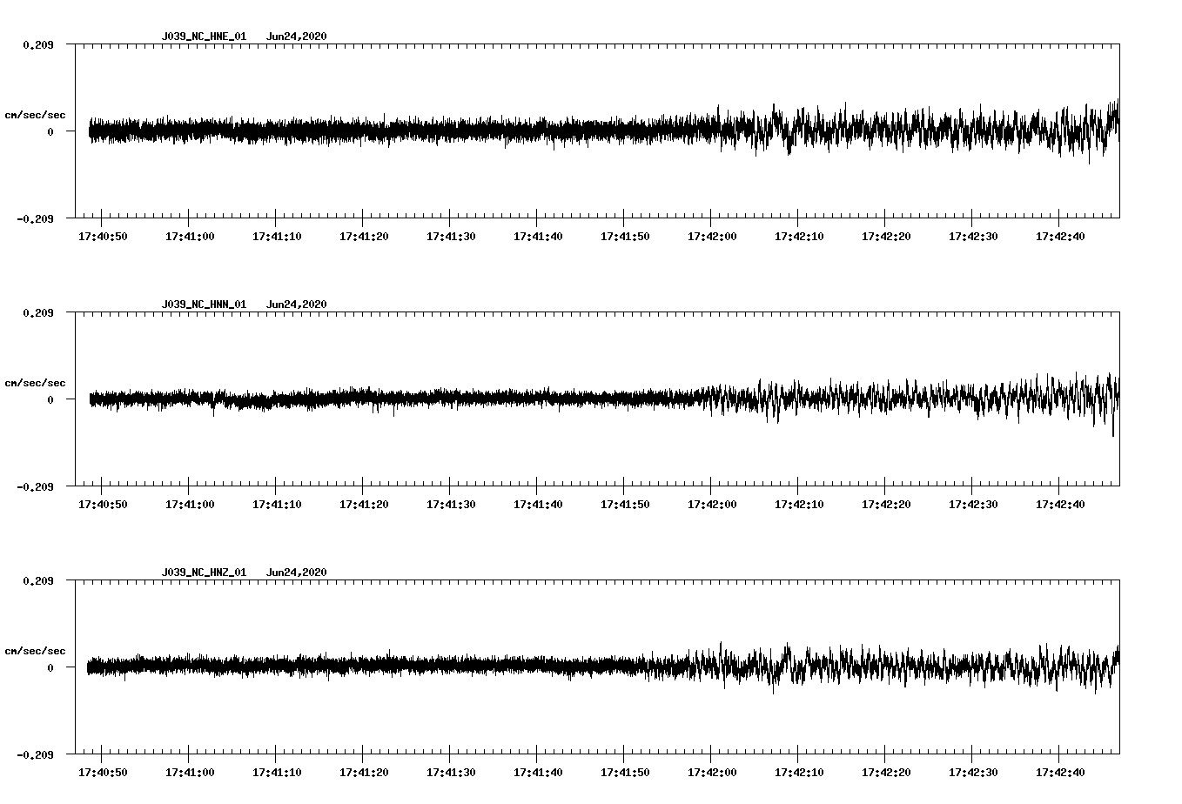Click the J039_NC_HNN_01 plot title
Viewport: 1182px width, 804px height.
point(204,305)
